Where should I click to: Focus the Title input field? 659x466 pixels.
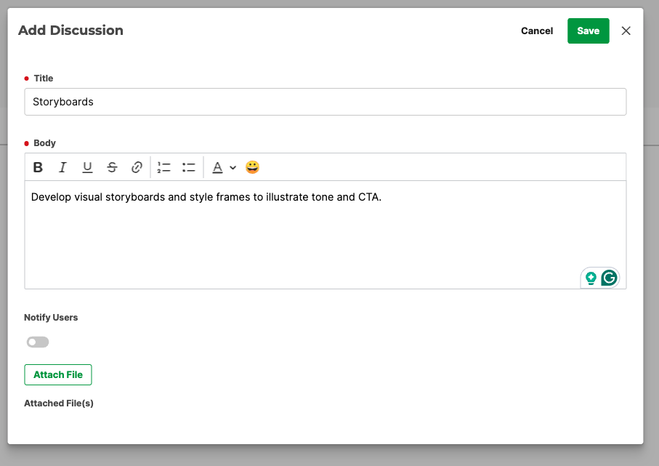pyautogui.click(x=326, y=102)
